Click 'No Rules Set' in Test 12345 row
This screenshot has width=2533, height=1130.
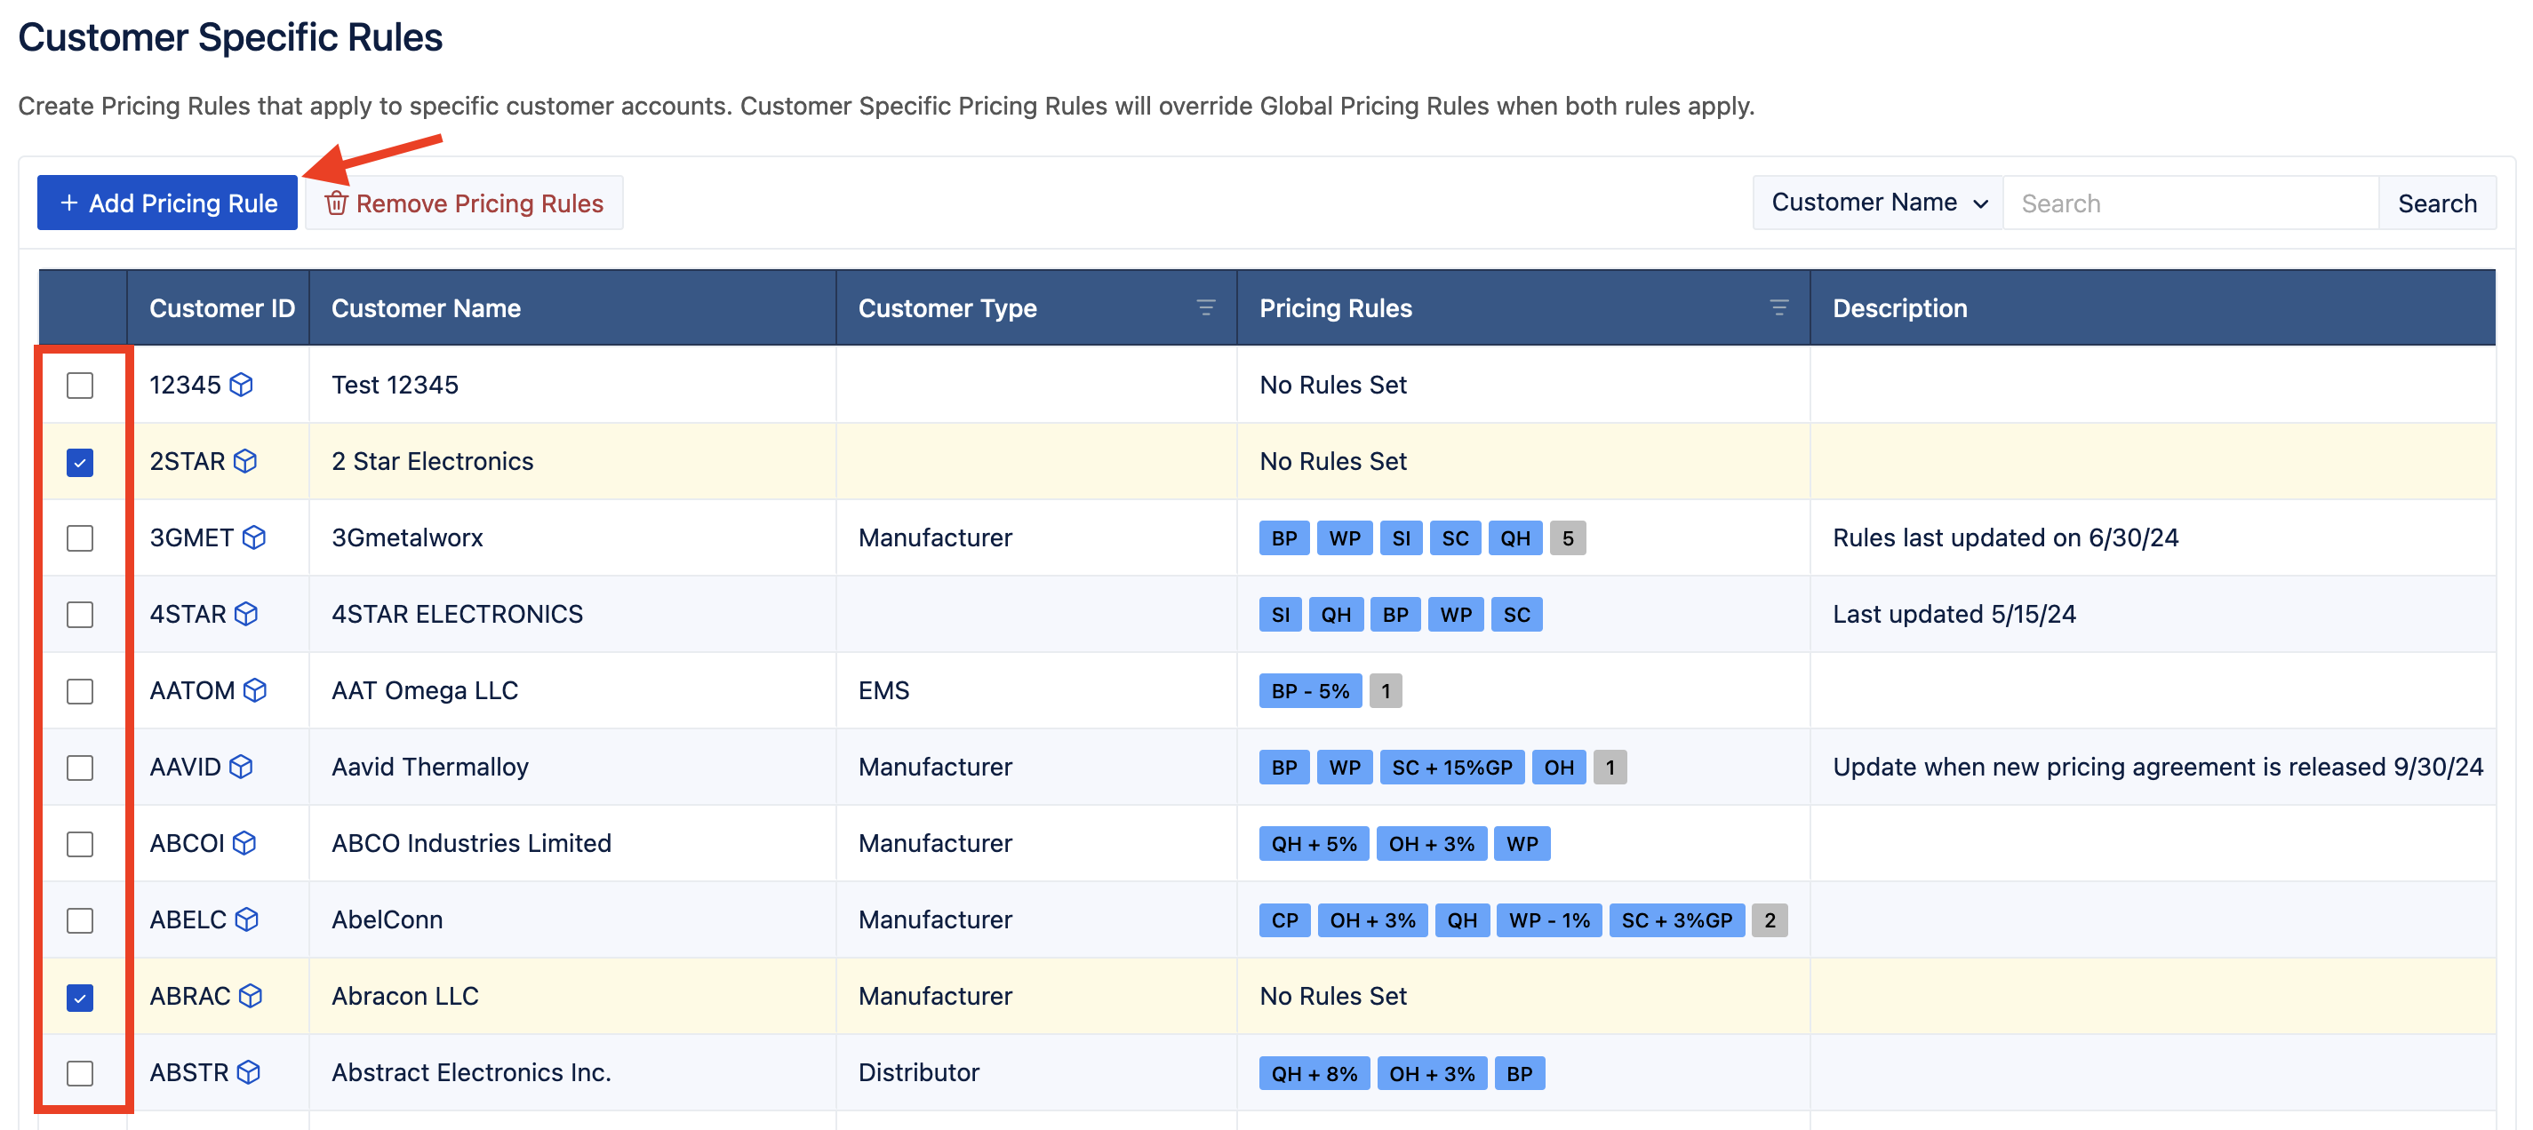tap(1332, 384)
